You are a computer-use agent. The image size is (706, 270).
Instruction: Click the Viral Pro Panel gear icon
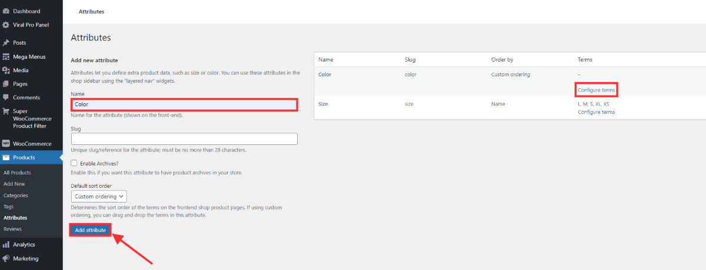coord(6,25)
